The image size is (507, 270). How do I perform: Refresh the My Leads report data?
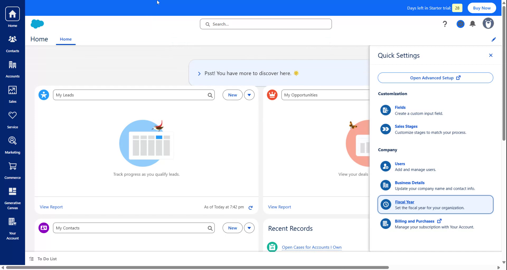[x=250, y=208]
